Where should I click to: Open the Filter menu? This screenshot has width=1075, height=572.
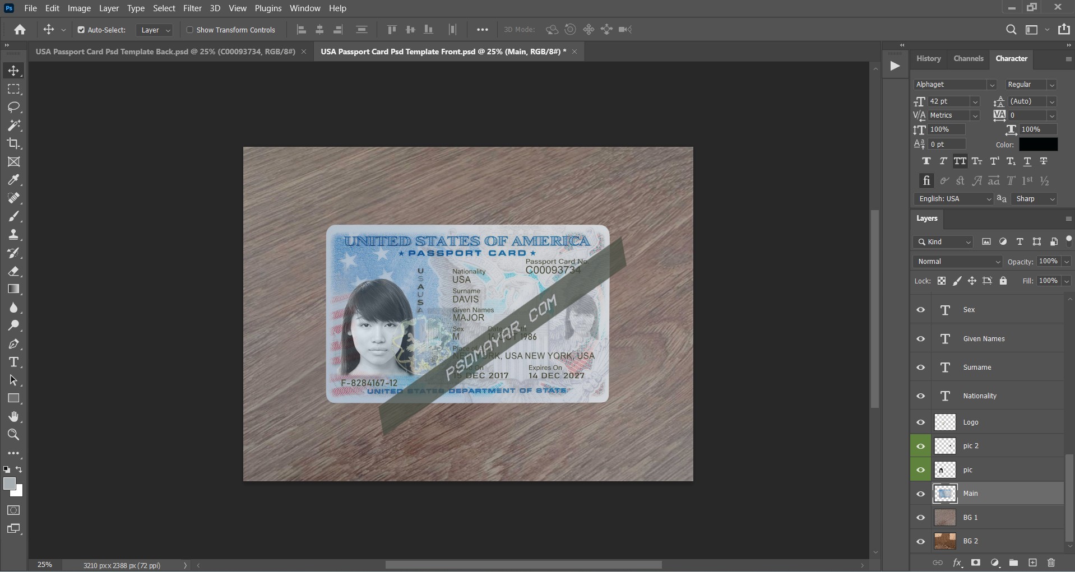[x=192, y=8]
